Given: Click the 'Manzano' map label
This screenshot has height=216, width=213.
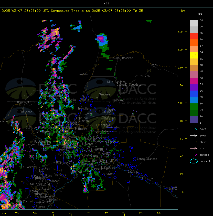Looking at the screenshot, I should point(22,201).
